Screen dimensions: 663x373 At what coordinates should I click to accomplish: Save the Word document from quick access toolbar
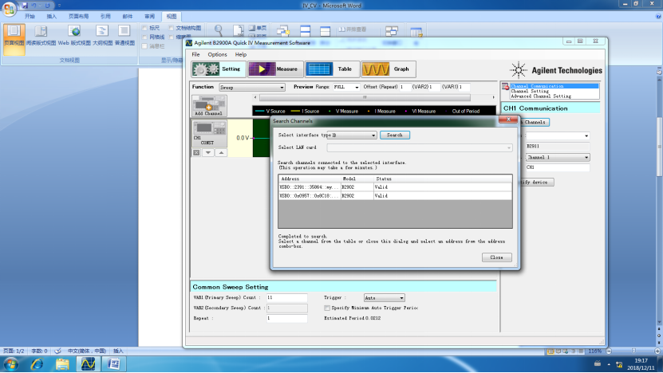(x=25, y=6)
